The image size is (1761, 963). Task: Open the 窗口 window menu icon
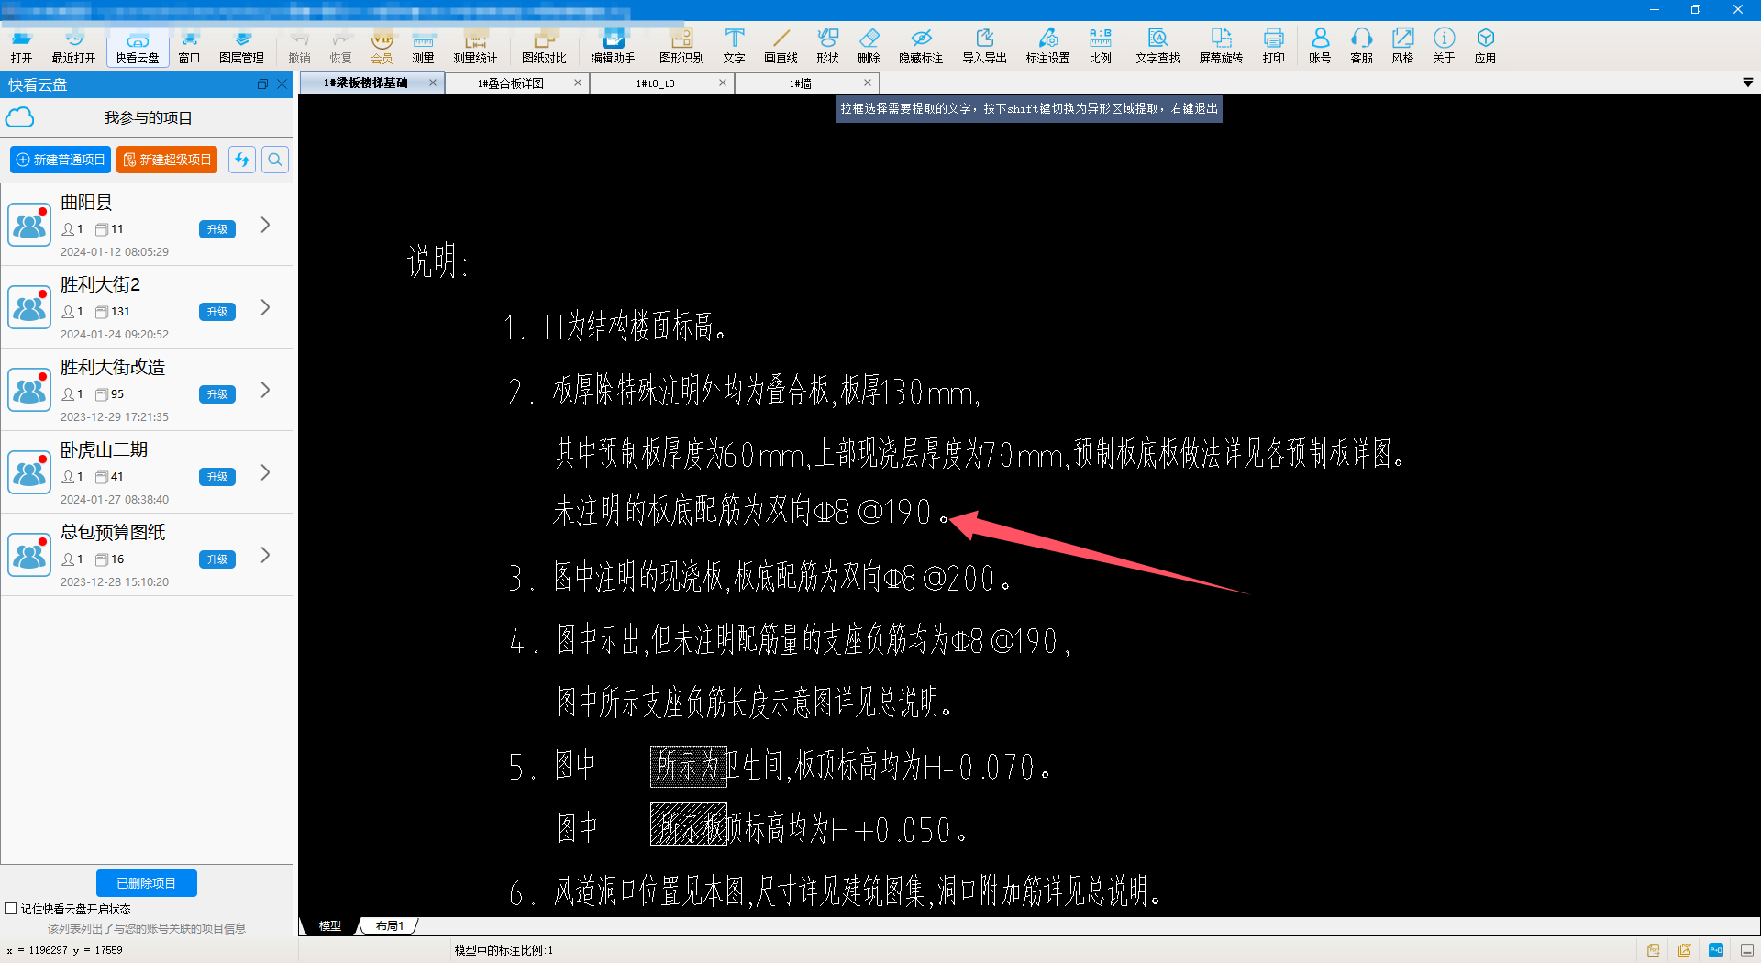coord(189,46)
